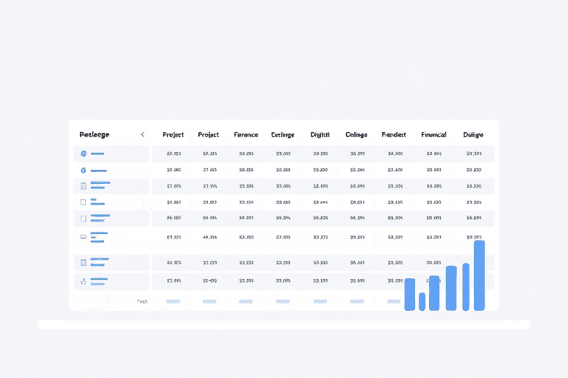Select the document icon in the third row
Screen dimensions: 568x378
(x=84, y=186)
